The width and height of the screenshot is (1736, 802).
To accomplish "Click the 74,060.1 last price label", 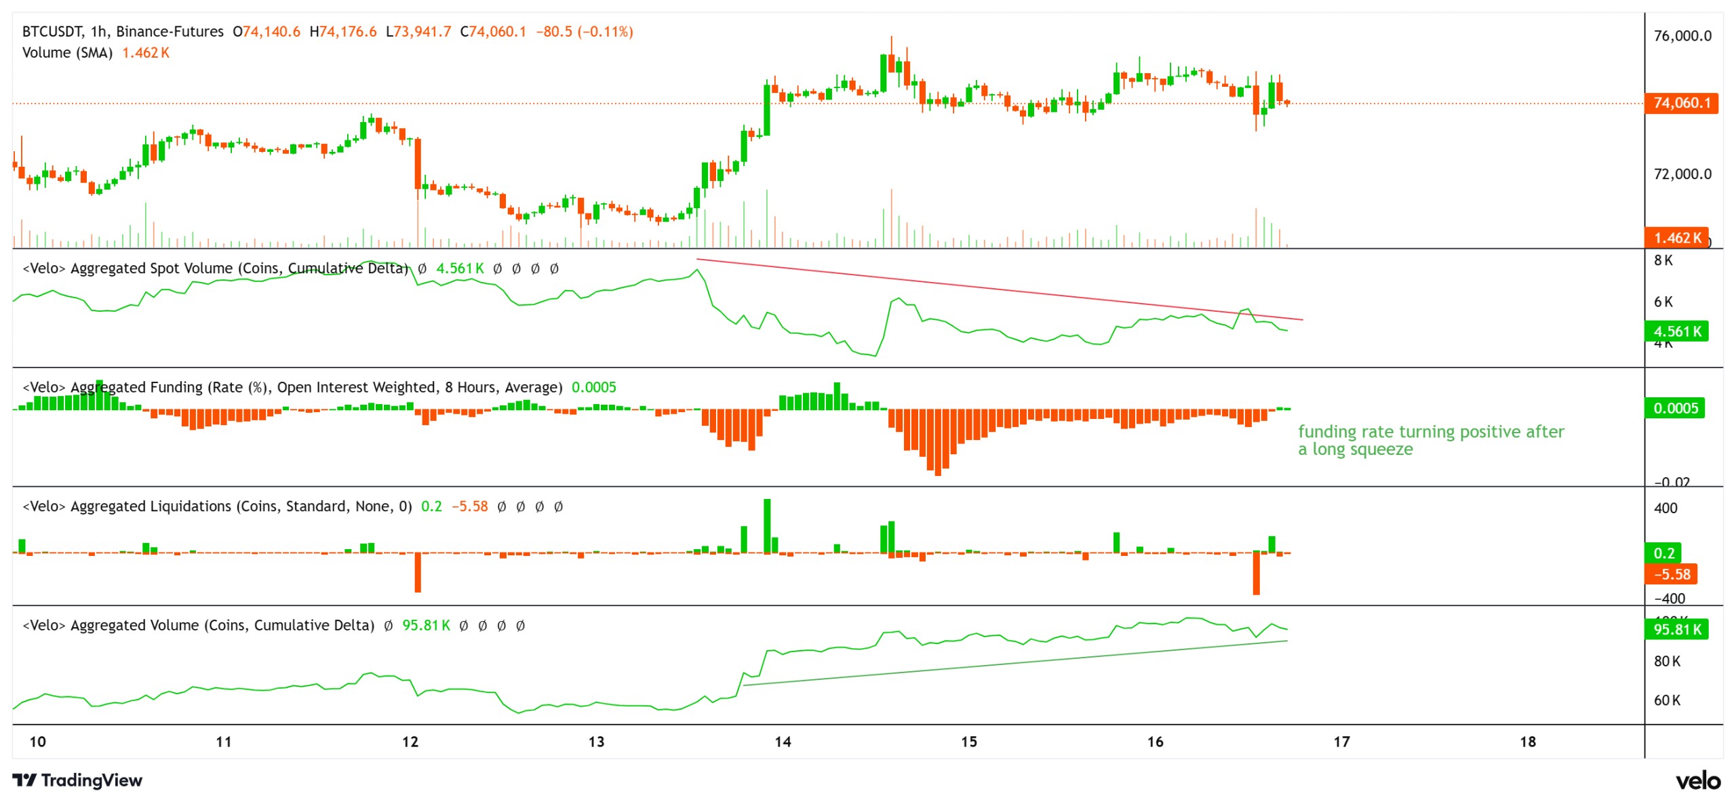I will point(1680,105).
